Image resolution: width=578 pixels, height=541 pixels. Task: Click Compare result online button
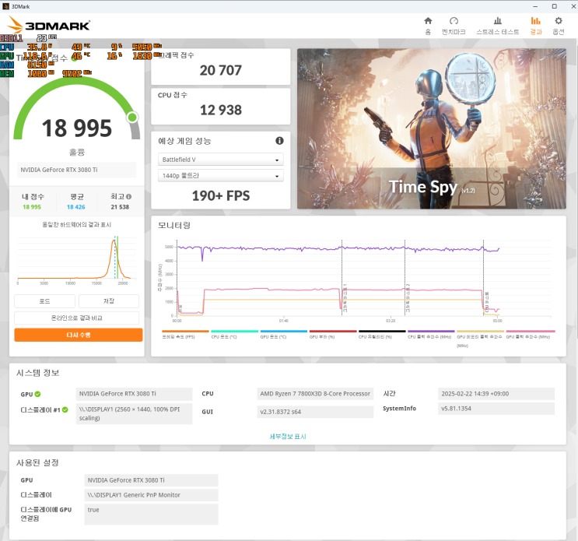77,318
